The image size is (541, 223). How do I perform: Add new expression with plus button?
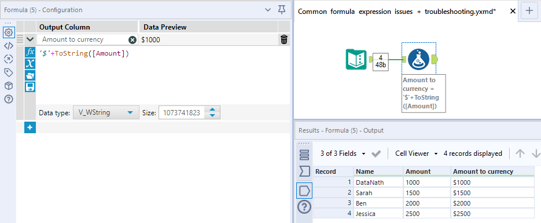pos(30,127)
